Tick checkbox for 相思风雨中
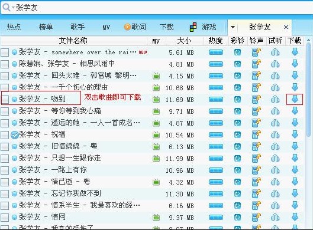Viewport: 313px width, 230px height. pyautogui.click(x=5, y=64)
